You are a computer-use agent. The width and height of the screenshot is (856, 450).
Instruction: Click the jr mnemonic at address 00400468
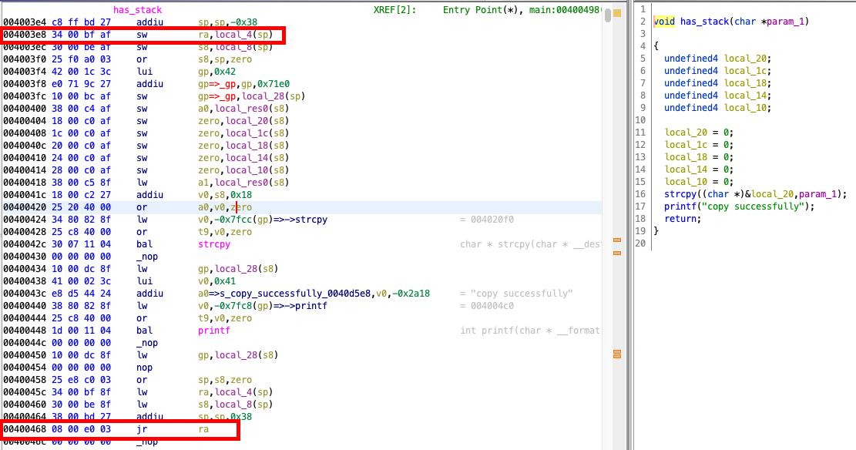pyautogui.click(x=142, y=429)
